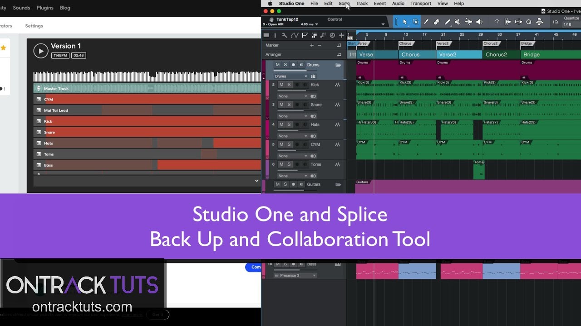Click the Hats track waveform icon
This screenshot has width=581, height=326.
338,125
